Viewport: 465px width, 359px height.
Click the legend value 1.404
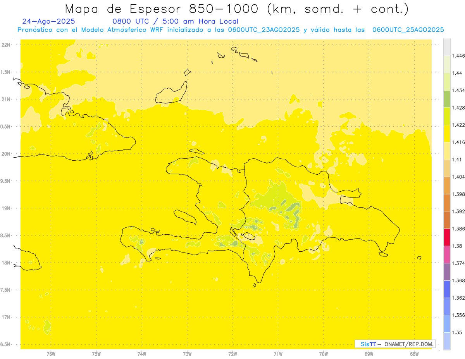pyautogui.click(x=458, y=177)
